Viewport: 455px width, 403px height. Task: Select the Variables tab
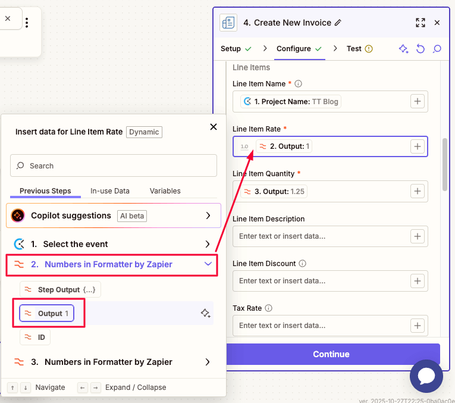click(x=165, y=191)
